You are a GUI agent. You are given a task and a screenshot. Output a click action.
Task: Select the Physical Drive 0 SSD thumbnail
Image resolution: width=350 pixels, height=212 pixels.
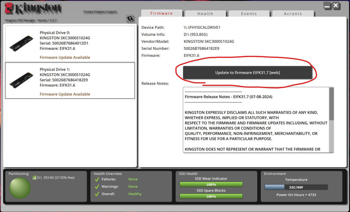(x=21, y=43)
